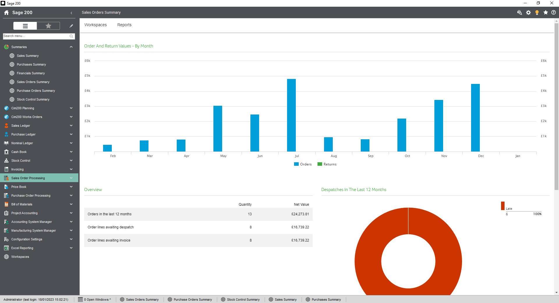This screenshot has width=559, height=303.
Task: Switch to the Reports tab
Action: (x=124, y=25)
